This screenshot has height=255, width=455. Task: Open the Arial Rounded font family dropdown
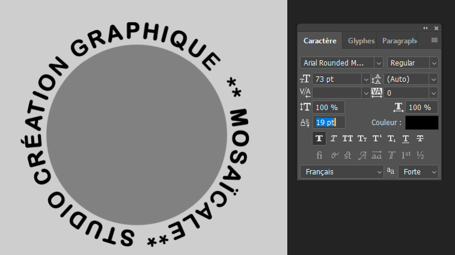coord(378,63)
